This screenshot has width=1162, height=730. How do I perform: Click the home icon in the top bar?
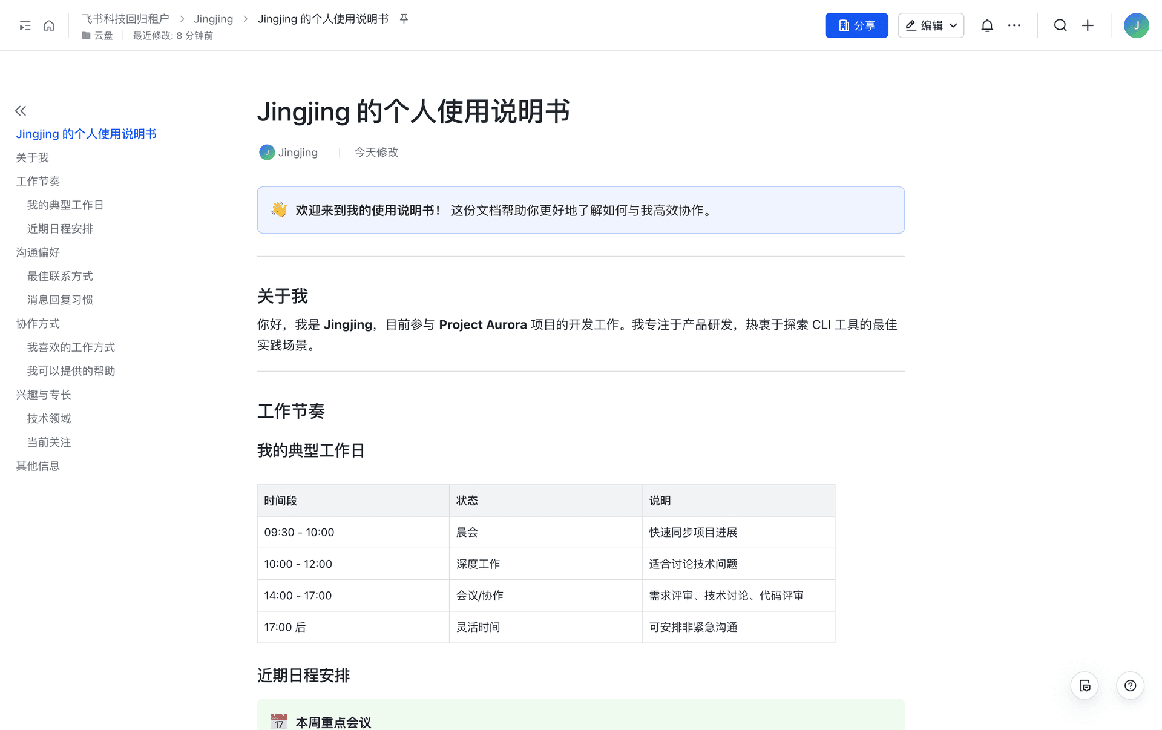49,25
